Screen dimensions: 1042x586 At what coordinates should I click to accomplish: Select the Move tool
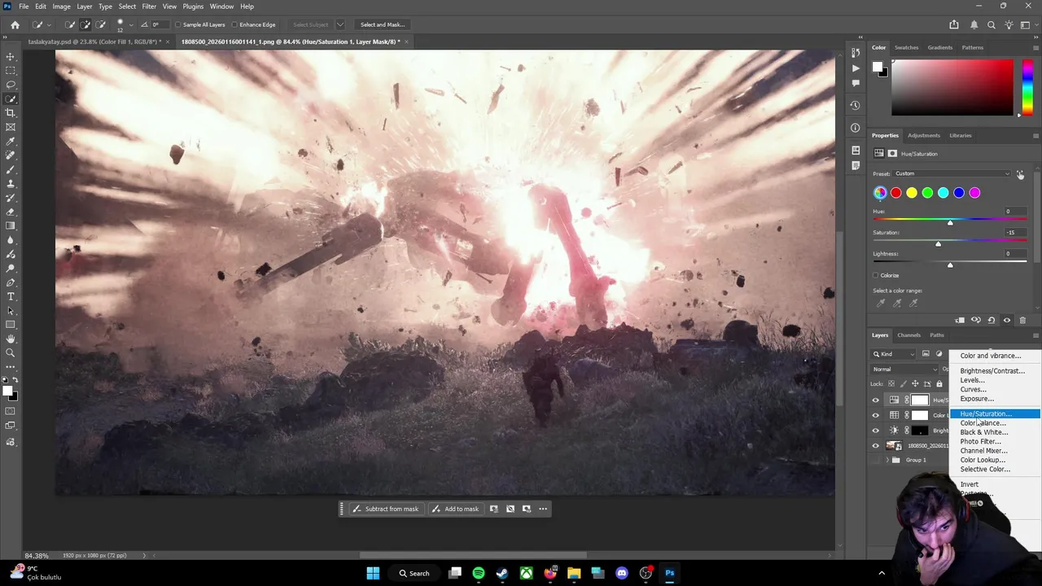(11, 57)
